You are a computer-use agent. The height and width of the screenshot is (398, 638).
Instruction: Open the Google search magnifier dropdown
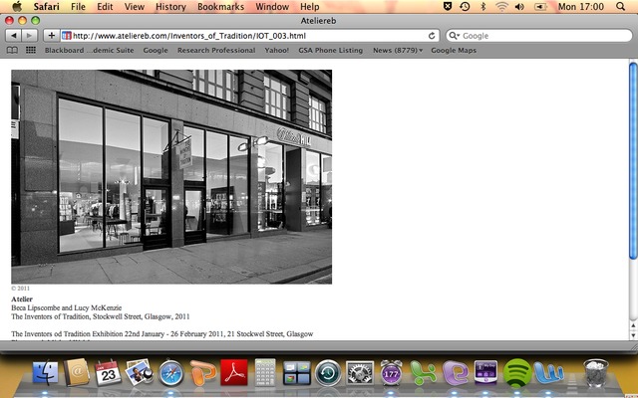pyautogui.click(x=455, y=36)
